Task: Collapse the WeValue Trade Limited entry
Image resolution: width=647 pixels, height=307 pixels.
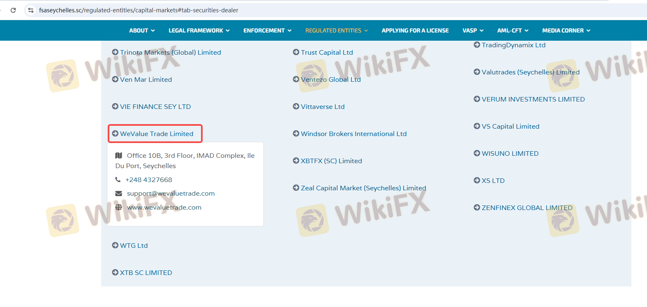Action: [156, 134]
